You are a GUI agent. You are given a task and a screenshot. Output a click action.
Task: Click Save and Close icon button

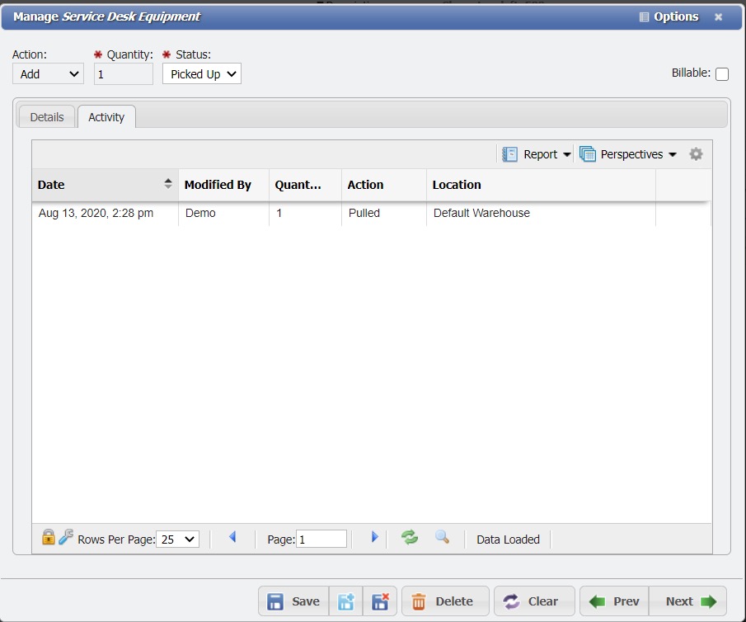point(380,601)
